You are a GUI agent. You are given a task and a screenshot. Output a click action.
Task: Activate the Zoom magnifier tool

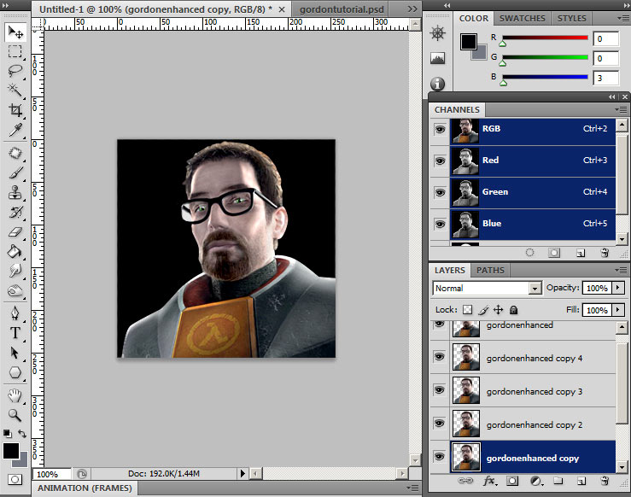pos(15,415)
